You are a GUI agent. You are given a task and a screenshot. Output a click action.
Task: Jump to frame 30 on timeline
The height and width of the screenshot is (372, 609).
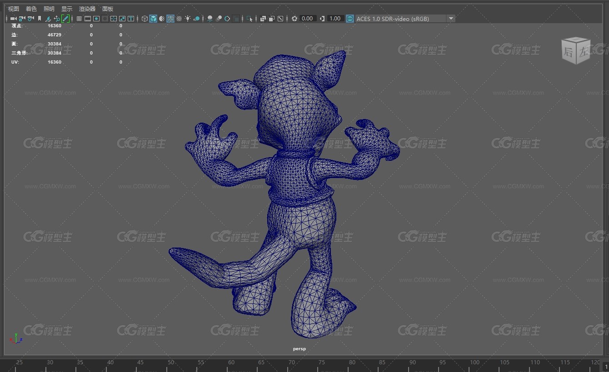pos(50,362)
